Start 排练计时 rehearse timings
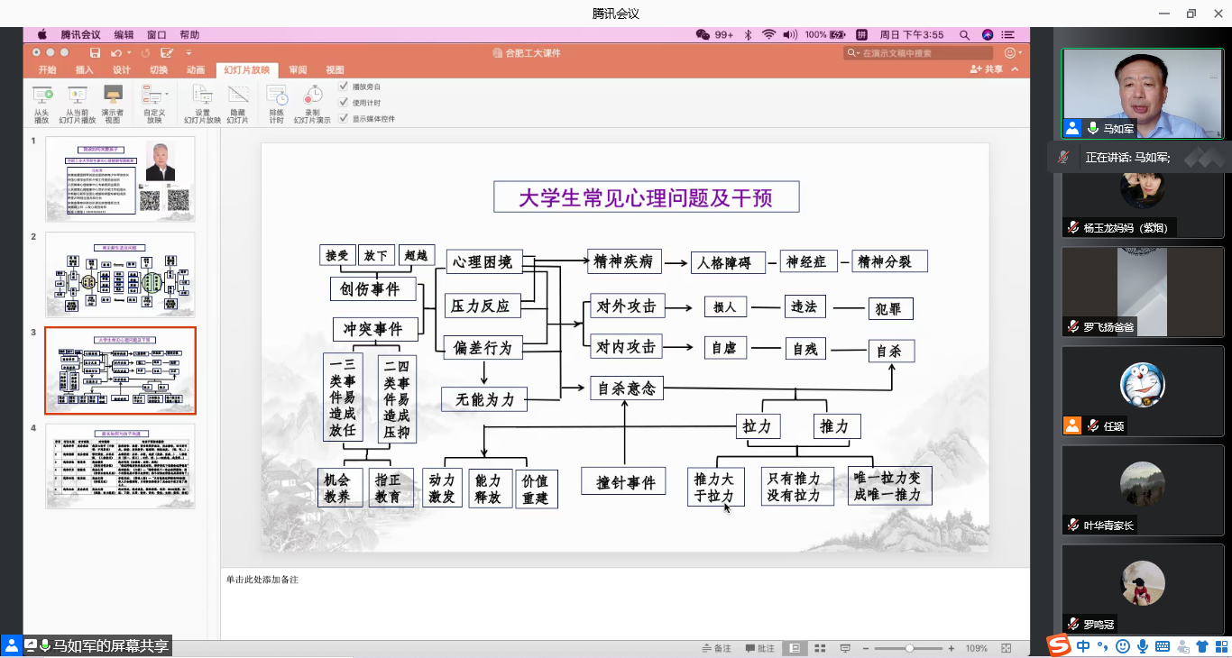 276,96
